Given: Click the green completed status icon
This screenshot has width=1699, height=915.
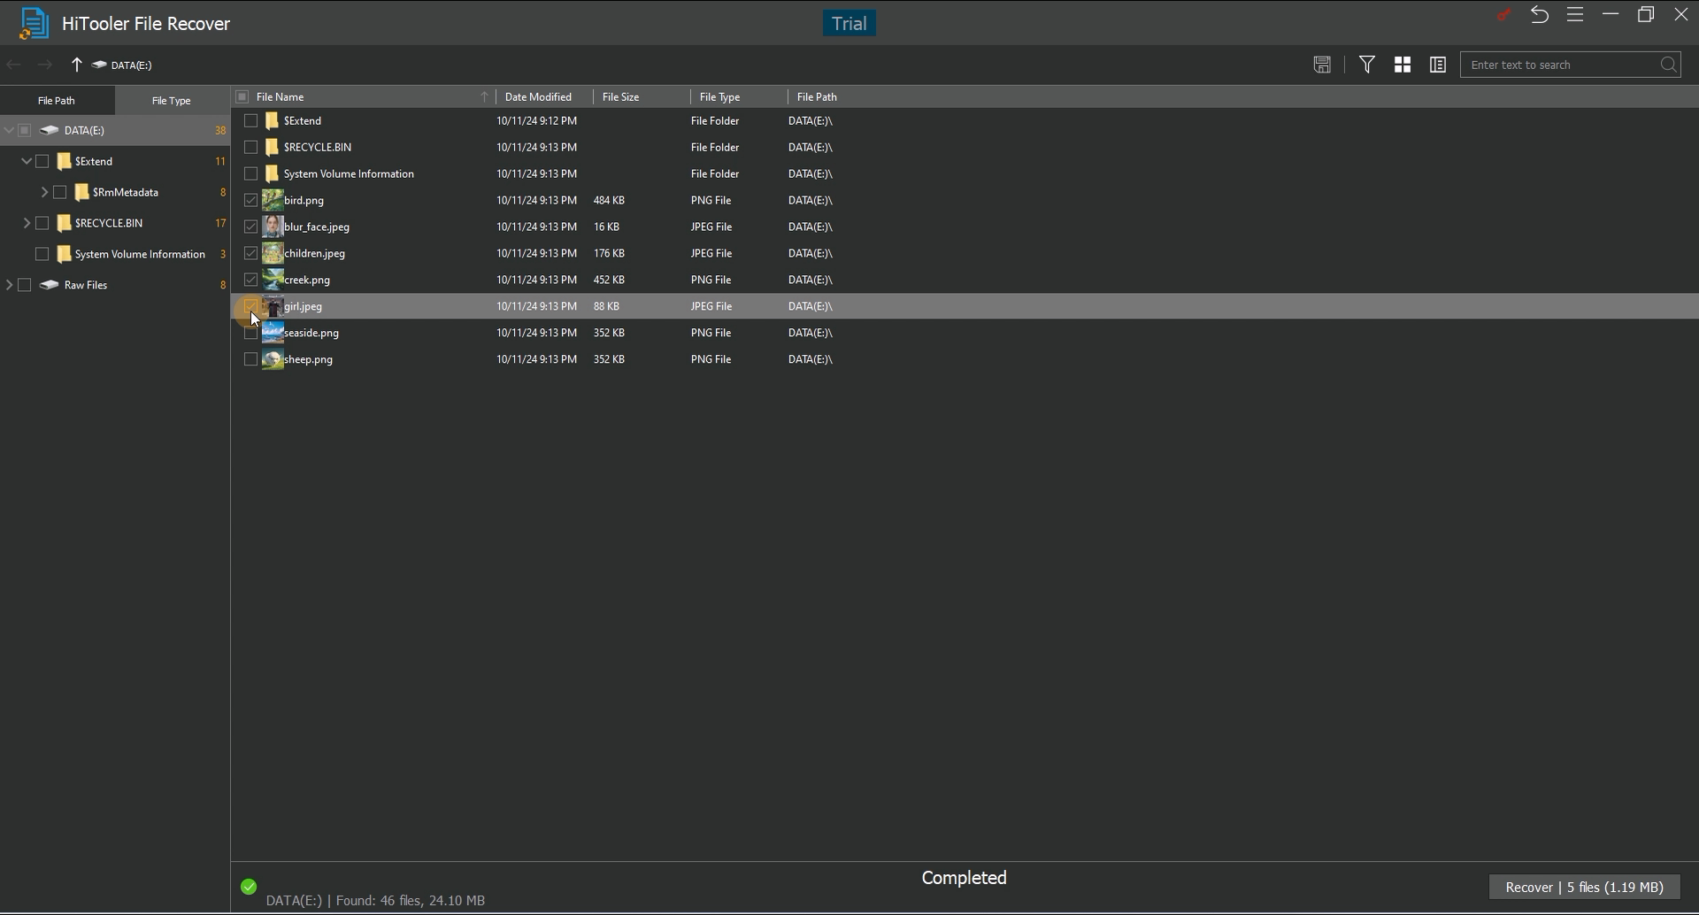Looking at the screenshot, I should tap(249, 886).
